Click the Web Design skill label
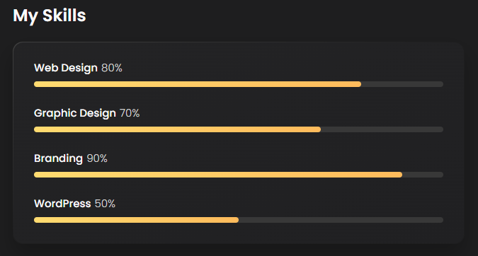 66,68
